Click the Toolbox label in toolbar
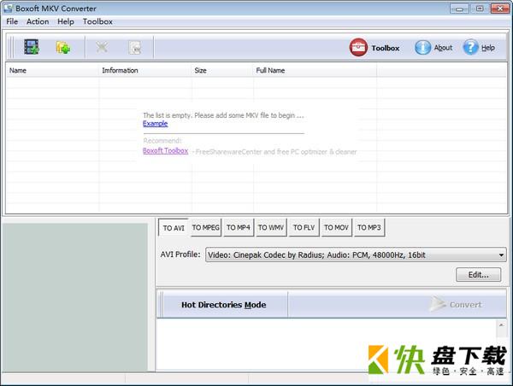 (x=386, y=48)
